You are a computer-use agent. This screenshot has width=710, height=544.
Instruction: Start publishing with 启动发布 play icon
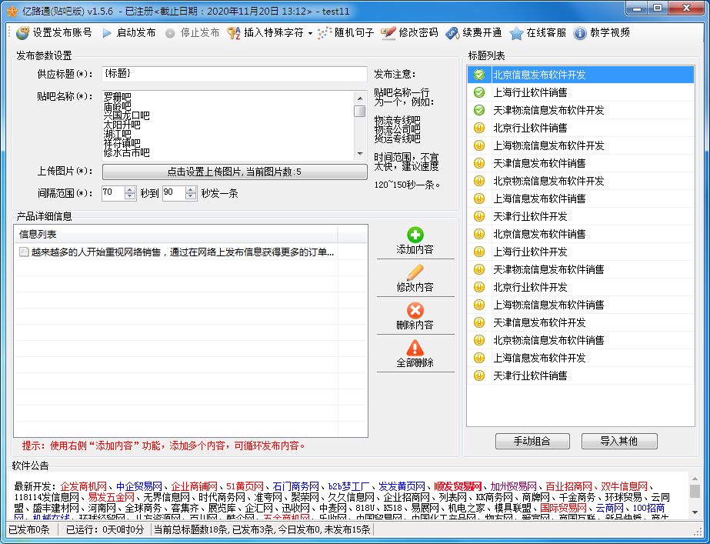point(107,33)
